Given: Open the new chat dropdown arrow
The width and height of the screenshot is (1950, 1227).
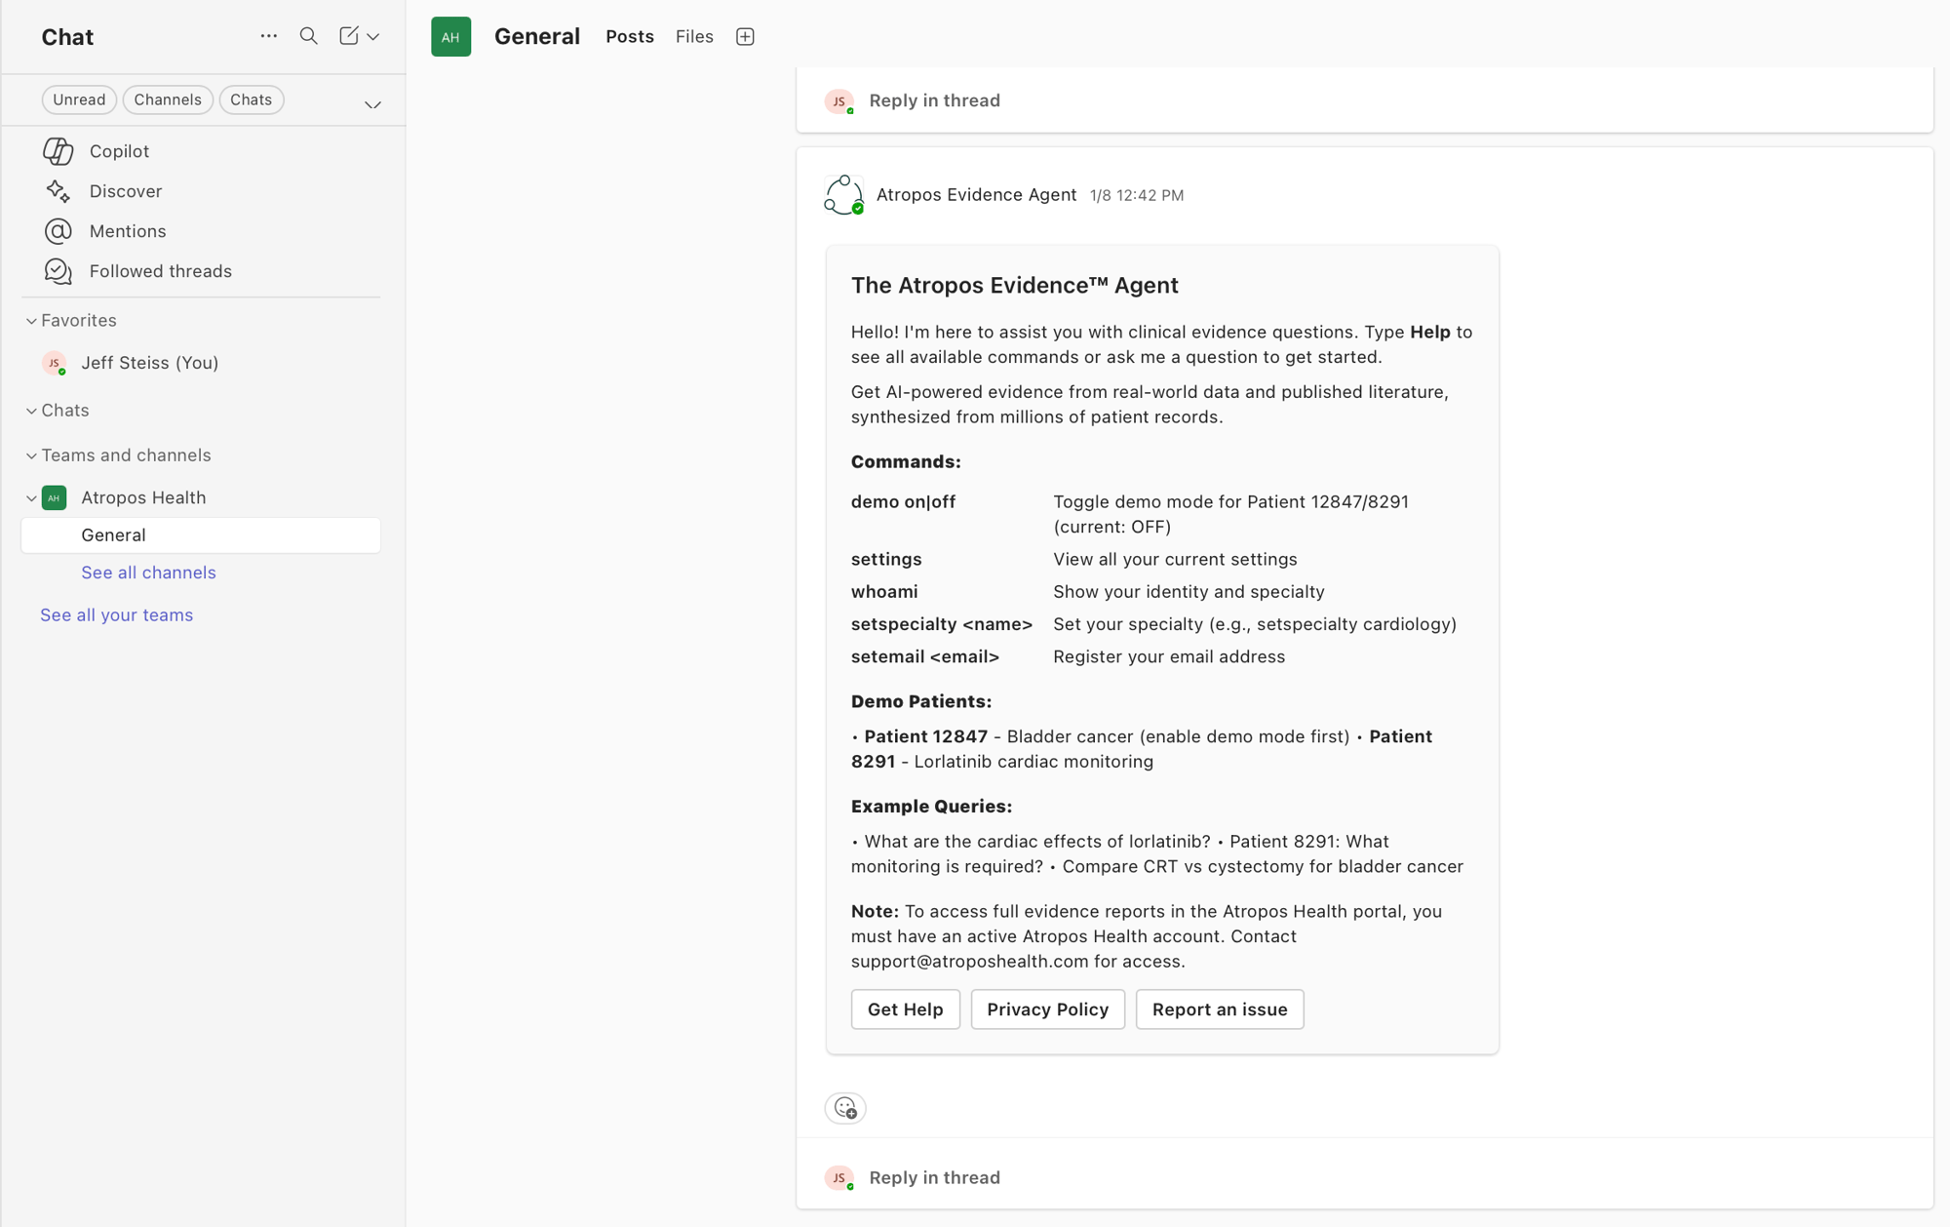Looking at the screenshot, I should click(x=373, y=37).
